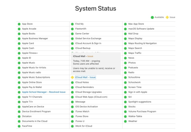This screenshot has width=191, height=132.
Task: Click the green Available legend indicator
Action: (152, 18)
